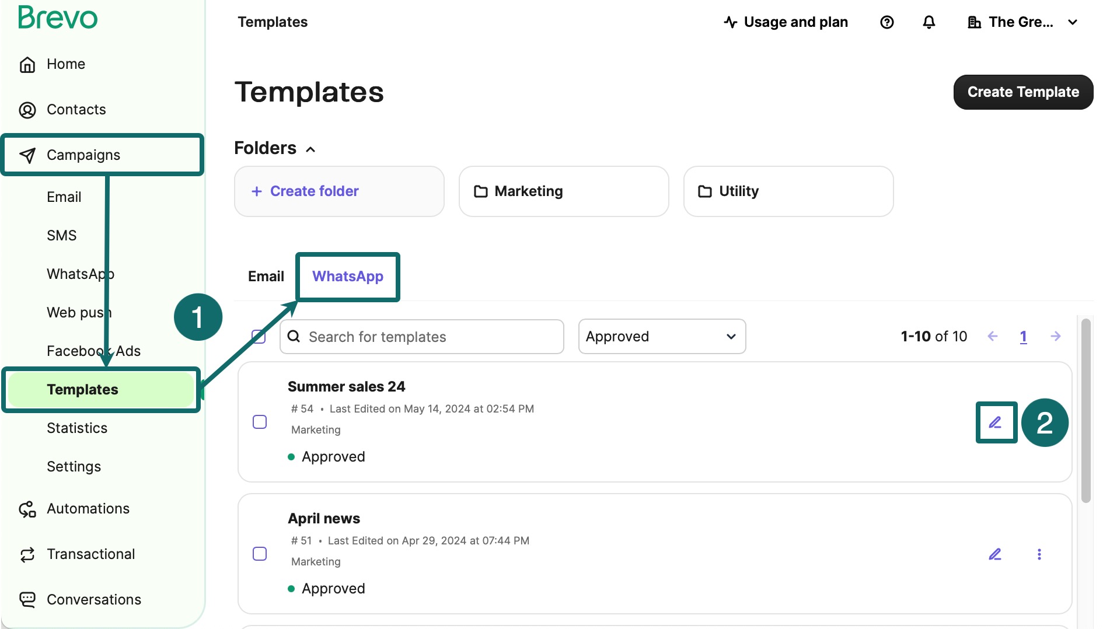Click the help question mark icon
The image size is (1103, 629).
coord(886,22)
